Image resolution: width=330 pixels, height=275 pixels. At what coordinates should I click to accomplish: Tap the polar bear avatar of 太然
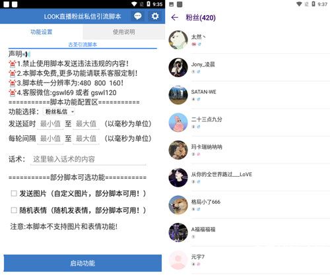click(178, 40)
